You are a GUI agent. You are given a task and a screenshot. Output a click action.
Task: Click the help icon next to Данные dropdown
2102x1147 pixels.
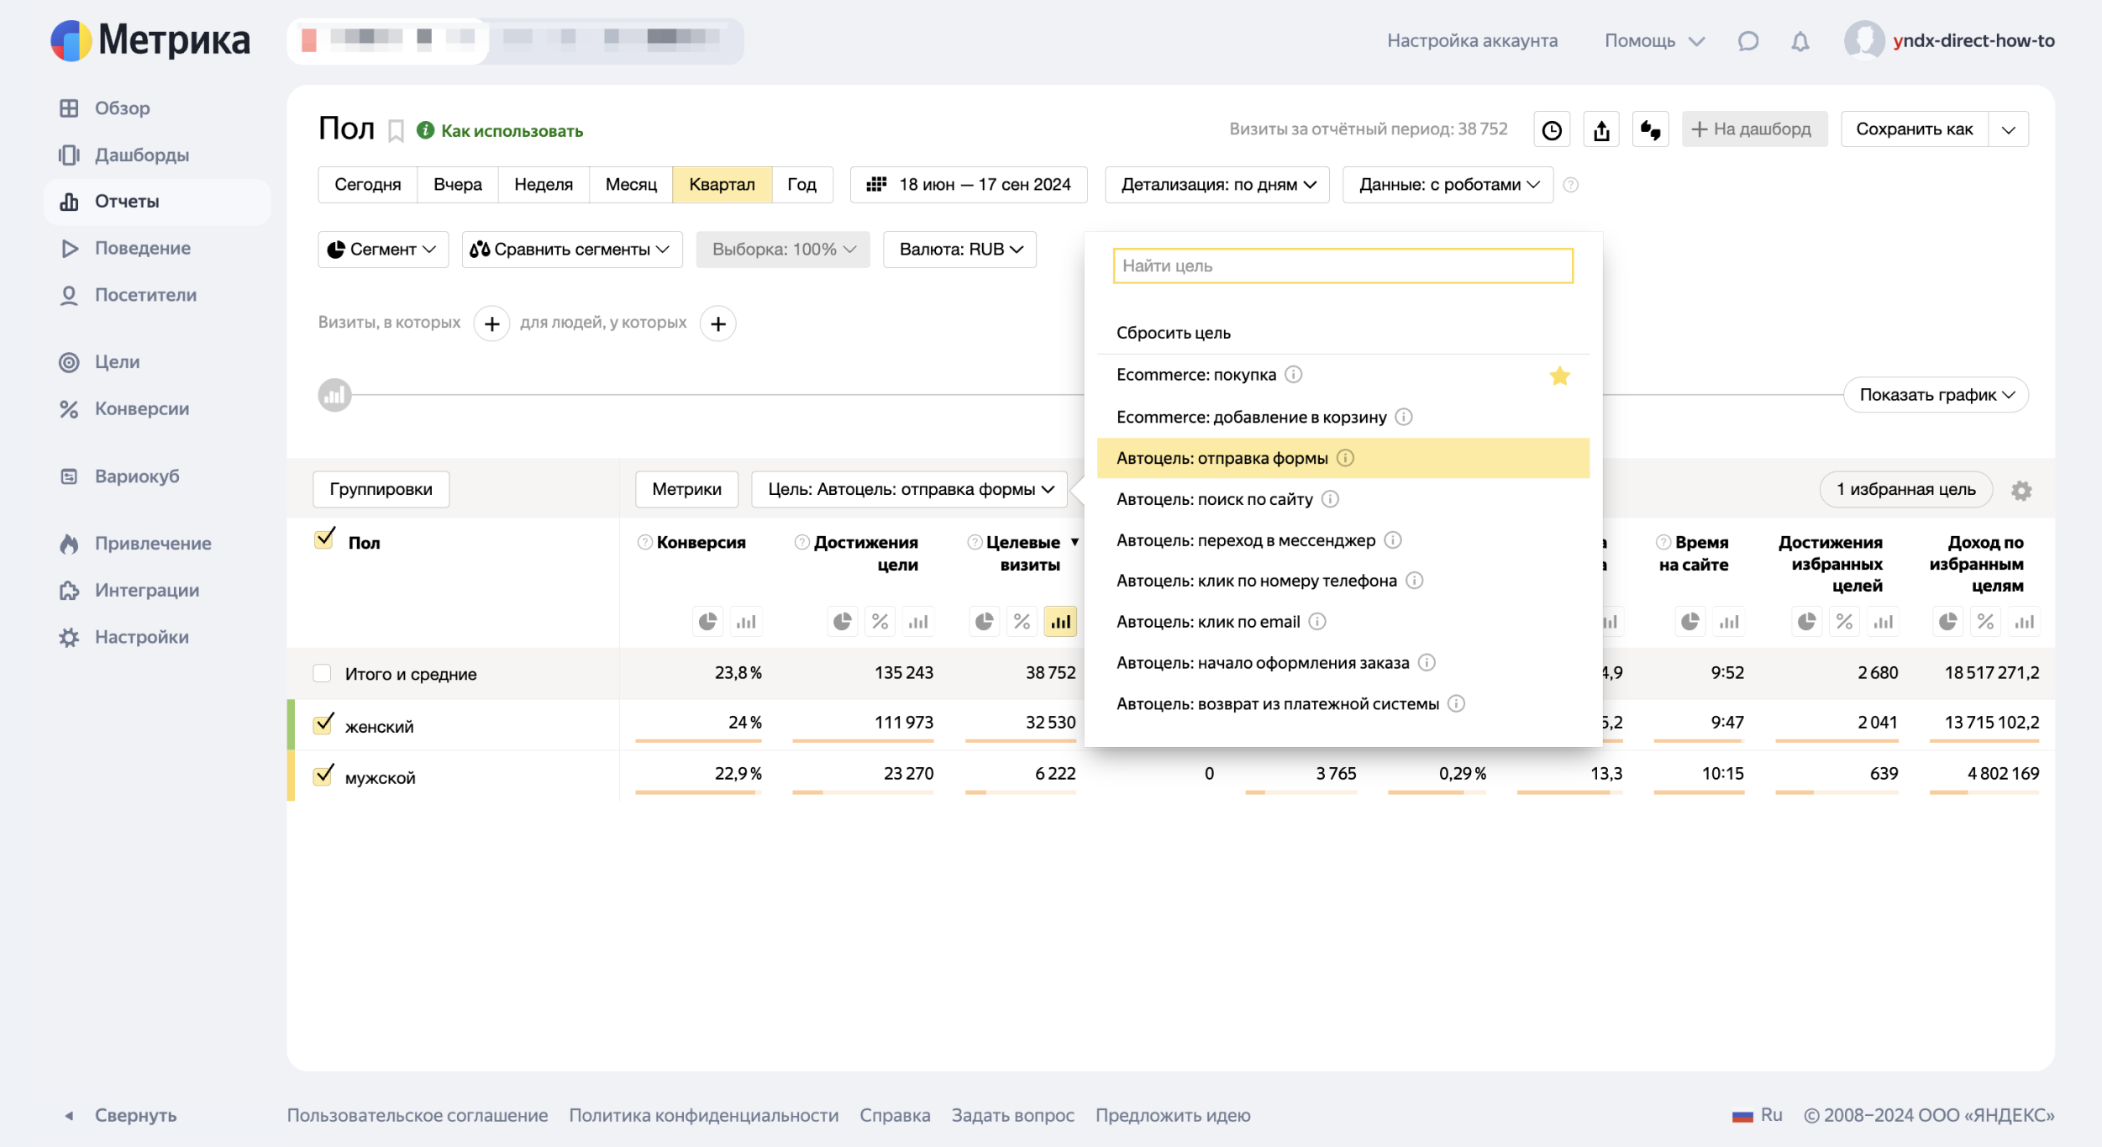[1571, 185]
